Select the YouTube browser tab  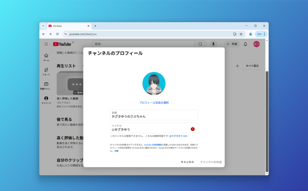pos(69,26)
